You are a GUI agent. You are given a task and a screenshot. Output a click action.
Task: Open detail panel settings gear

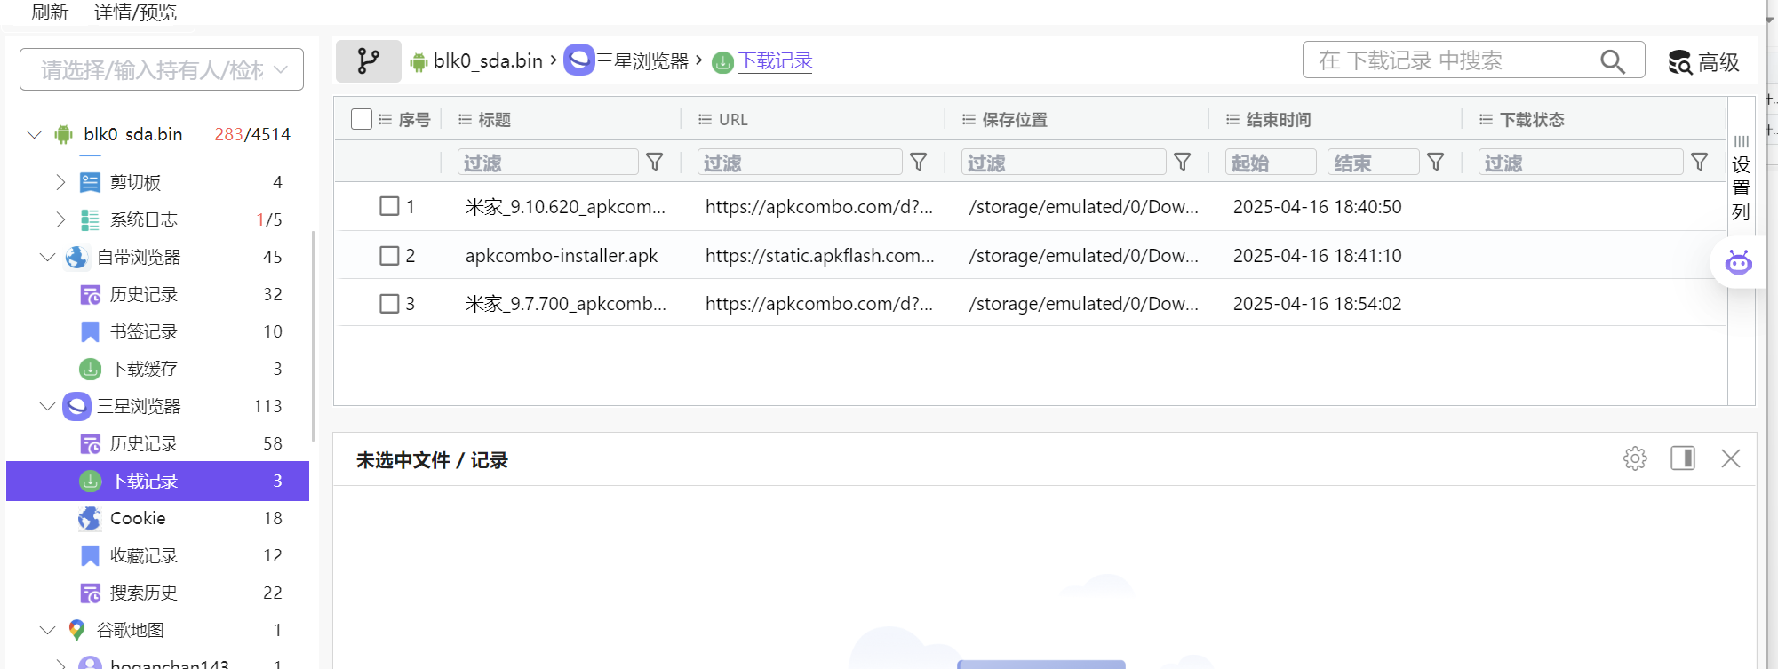click(1635, 458)
